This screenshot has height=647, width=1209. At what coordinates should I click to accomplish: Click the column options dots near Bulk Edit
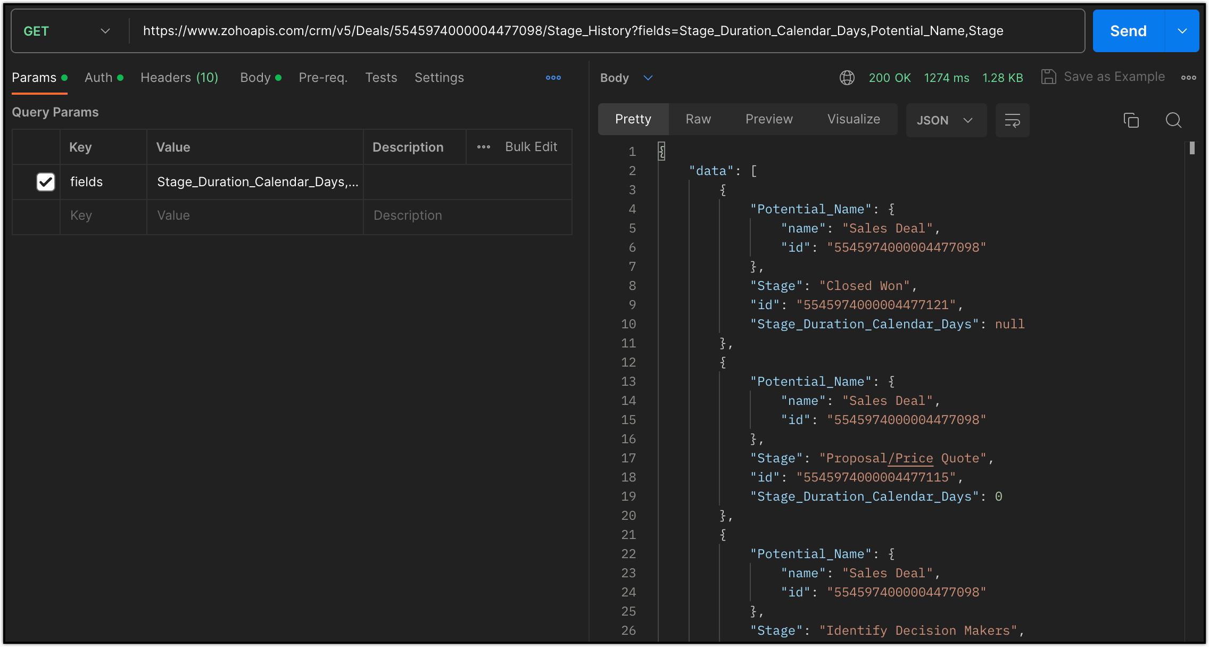click(483, 147)
